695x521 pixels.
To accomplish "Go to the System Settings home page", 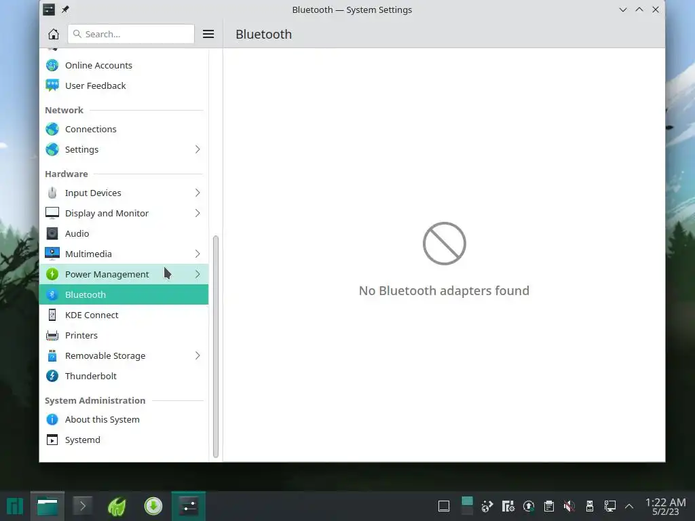I will pos(53,34).
